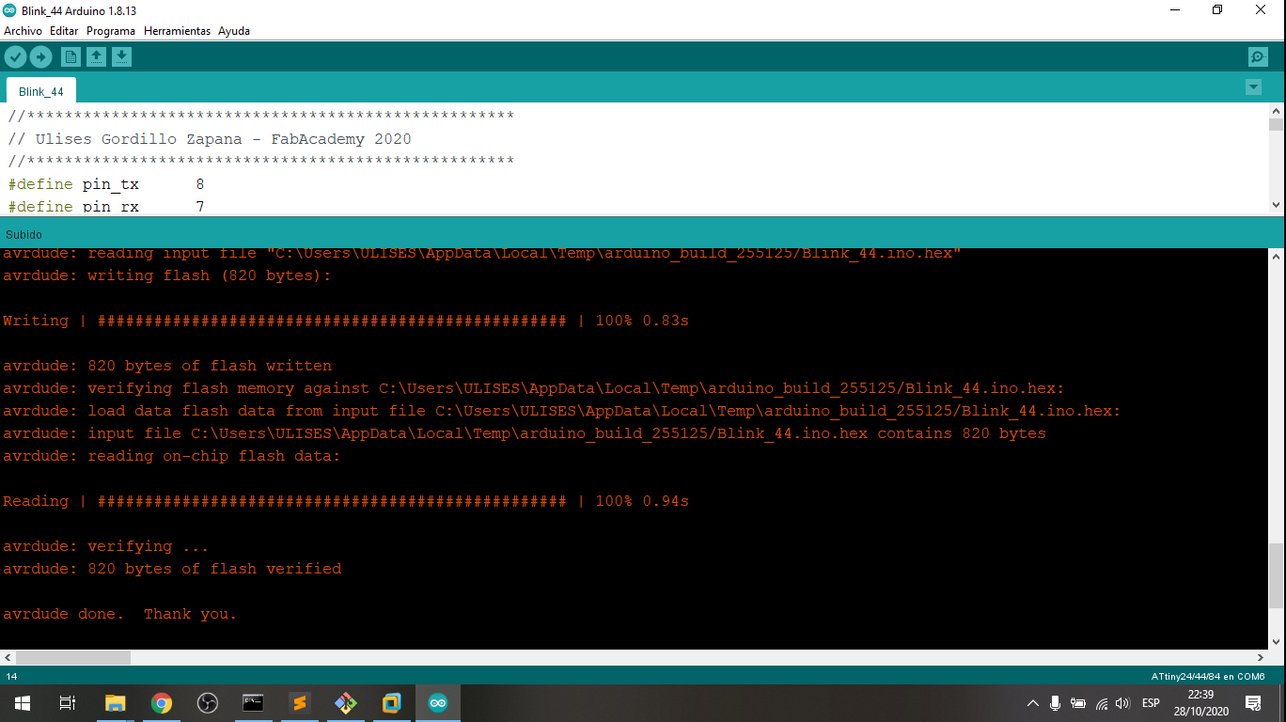Open the Git taskbar icon

click(346, 703)
